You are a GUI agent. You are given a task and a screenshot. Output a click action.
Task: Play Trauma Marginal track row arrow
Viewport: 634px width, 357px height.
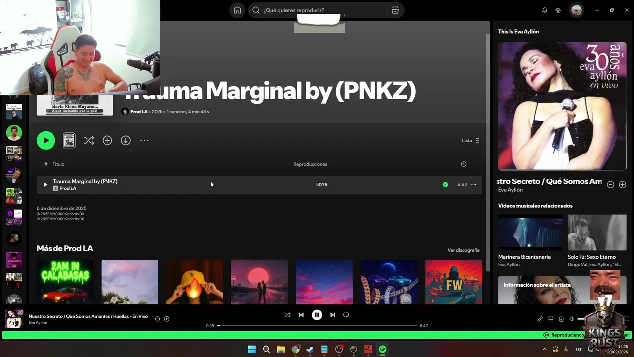[x=45, y=185]
